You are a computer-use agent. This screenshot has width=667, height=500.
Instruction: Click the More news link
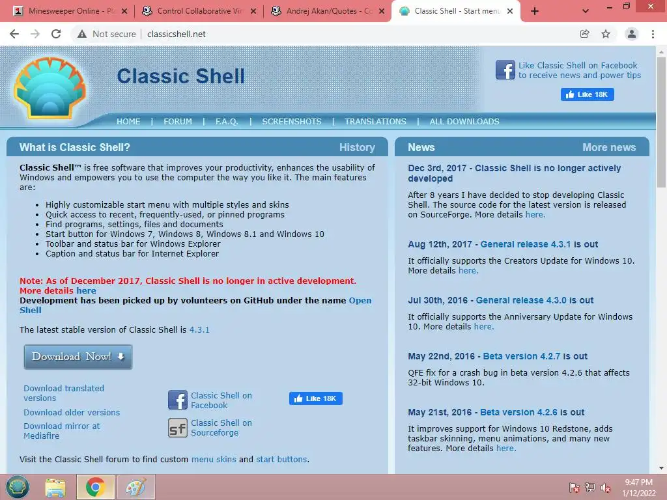[609, 148]
